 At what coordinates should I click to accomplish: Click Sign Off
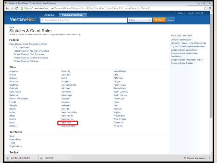(200, 13)
